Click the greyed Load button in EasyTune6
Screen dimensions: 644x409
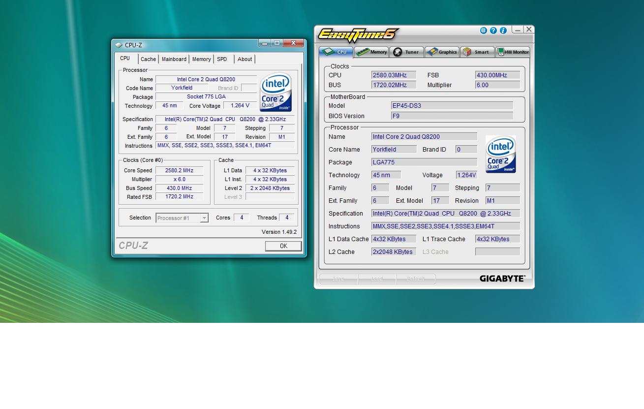pyautogui.click(x=377, y=279)
